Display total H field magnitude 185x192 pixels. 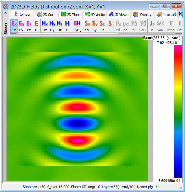(x=67, y=26)
